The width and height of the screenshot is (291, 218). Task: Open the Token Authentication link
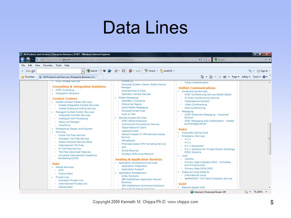tap(196, 82)
